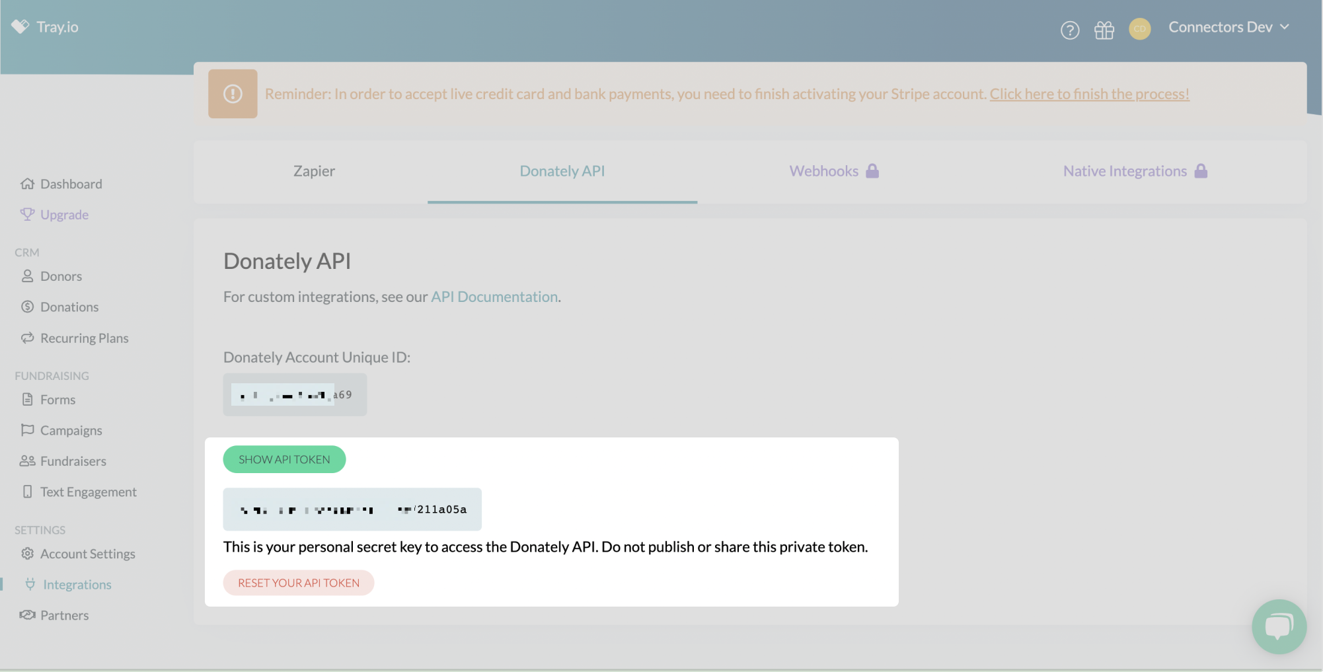Click the CD avatar in the header
Screen dimensions: 1323x672
[x=1139, y=28]
